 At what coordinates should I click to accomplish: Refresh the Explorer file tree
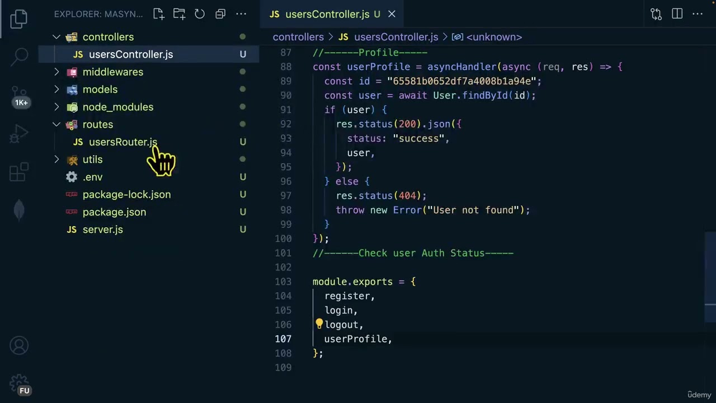click(200, 14)
